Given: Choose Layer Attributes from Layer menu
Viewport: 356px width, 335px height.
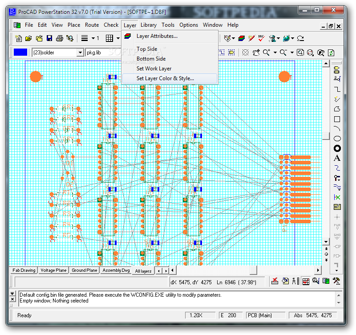Looking at the screenshot, I should point(170,36).
